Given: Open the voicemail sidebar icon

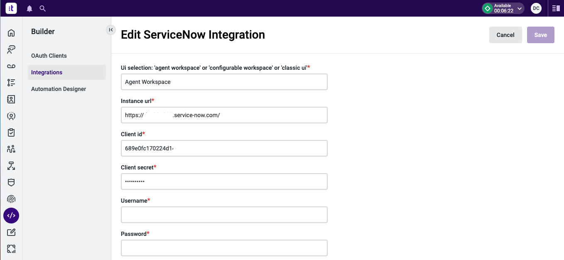Looking at the screenshot, I should (x=11, y=66).
